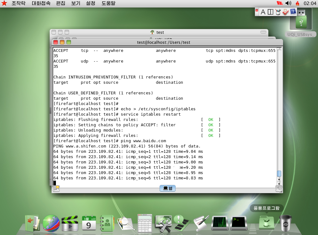Viewport: 318px width, 235px height.
Task: Click the volume speaker in menu bar
Action: pyautogui.click(x=288, y=3)
